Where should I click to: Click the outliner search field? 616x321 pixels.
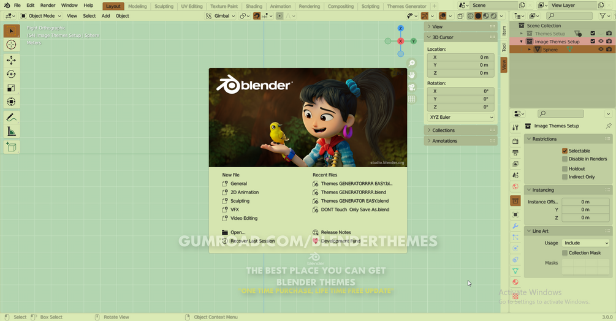pos(569,16)
